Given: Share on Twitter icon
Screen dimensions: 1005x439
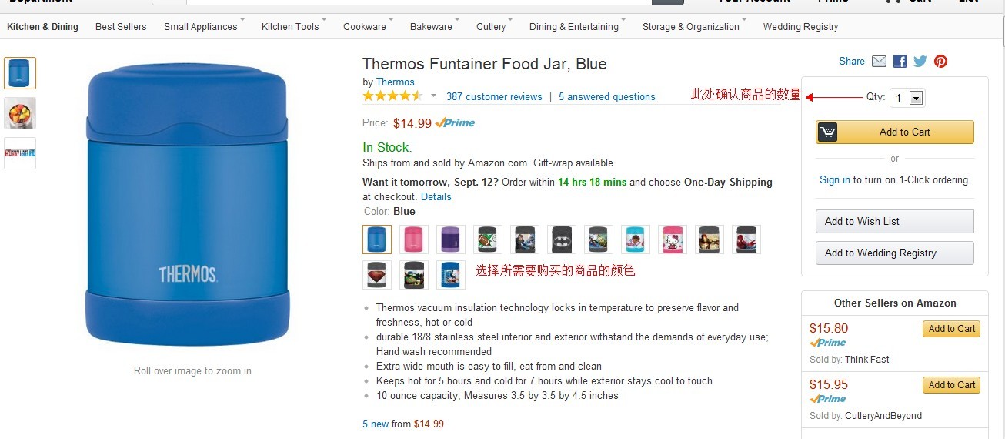Looking at the screenshot, I should 920,62.
